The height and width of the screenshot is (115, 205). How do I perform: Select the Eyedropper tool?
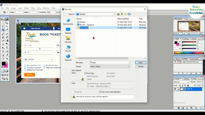pyautogui.click(x=7, y=55)
